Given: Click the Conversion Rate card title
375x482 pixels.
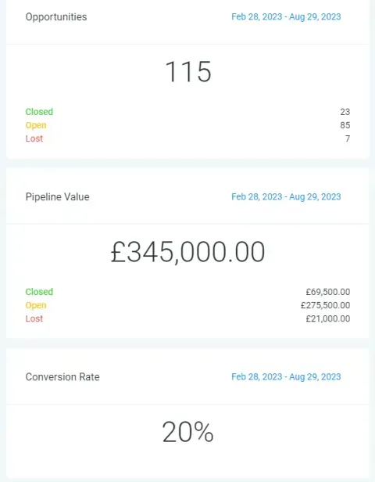Looking at the screenshot, I should click(62, 377).
